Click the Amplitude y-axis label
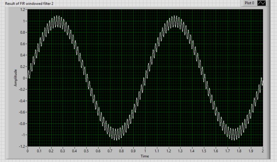The height and width of the screenshot is (162, 277). 15,78
